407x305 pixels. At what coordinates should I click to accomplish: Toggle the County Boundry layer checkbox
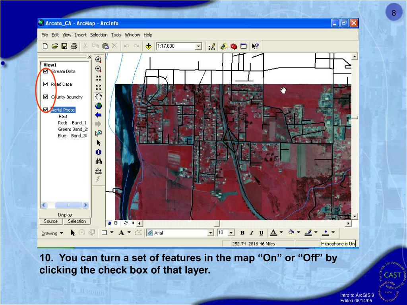46,97
